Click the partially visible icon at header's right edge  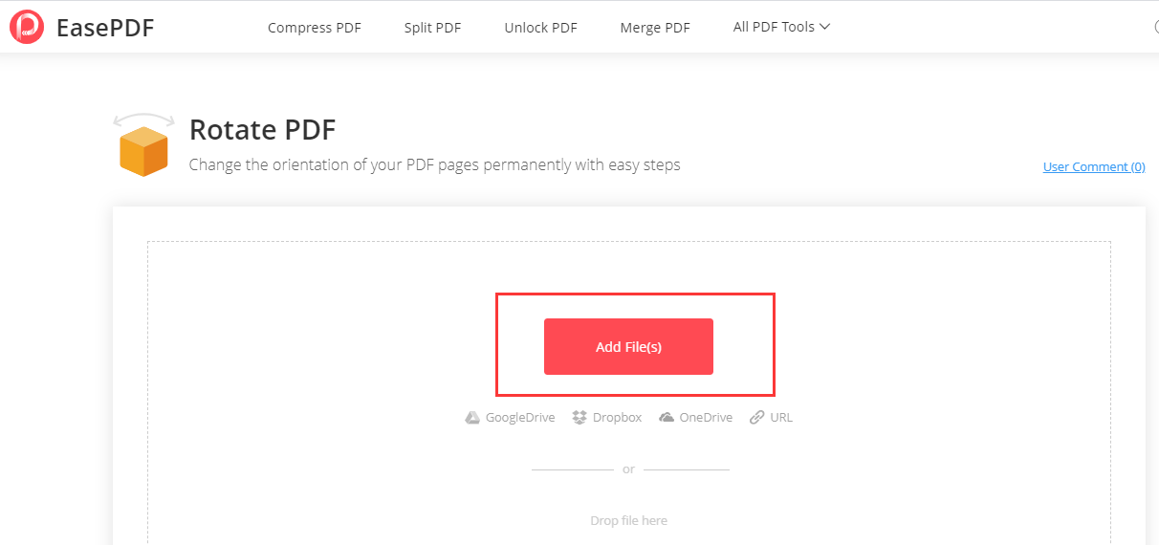(1156, 27)
